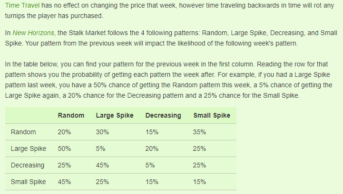The height and width of the screenshot is (194, 343).
Task: Click the Small Spike row label
Action: (29, 182)
